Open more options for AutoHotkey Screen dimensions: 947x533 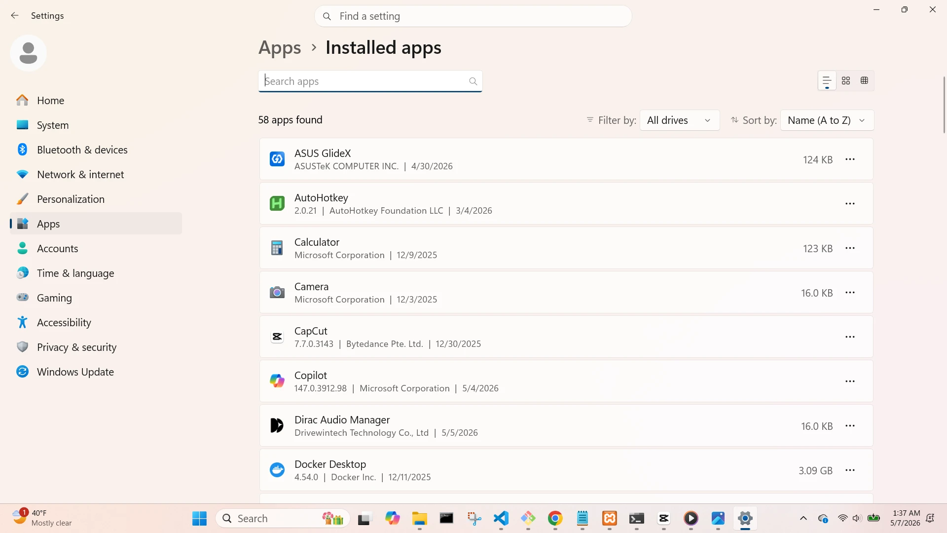pos(850,204)
